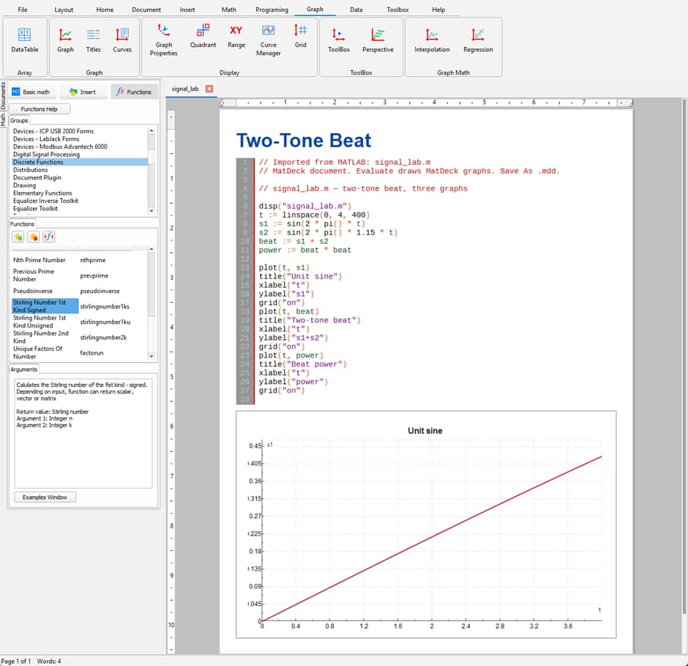The width and height of the screenshot is (688, 666).
Task: Open Graph Properties
Action: pos(164,40)
